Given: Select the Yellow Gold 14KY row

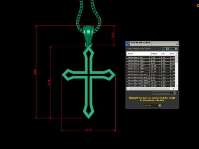Looking at the screenshot, I should [x=151, y=63].
